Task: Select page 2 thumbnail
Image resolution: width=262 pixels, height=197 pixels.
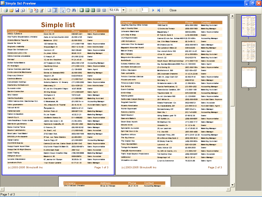Action: pyautogui.click(x=248, y=52)
